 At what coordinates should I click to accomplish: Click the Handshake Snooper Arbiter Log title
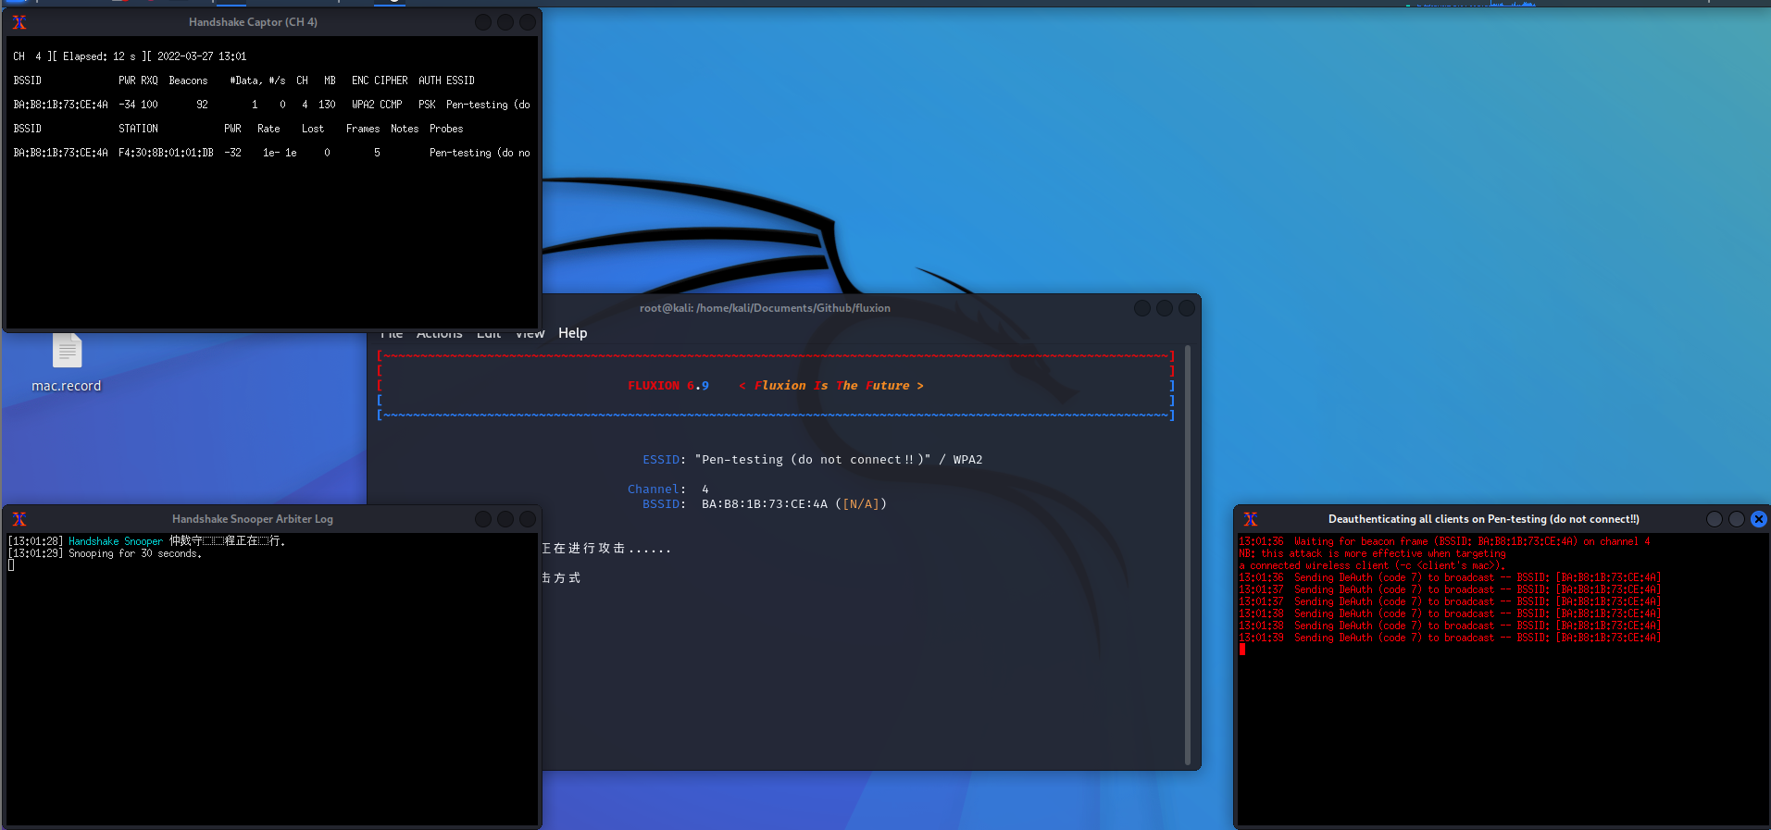tap(253, 519)
